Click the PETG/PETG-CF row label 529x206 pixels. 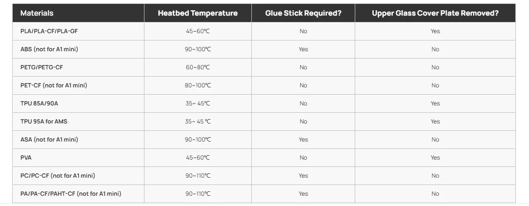pos(41,67)
